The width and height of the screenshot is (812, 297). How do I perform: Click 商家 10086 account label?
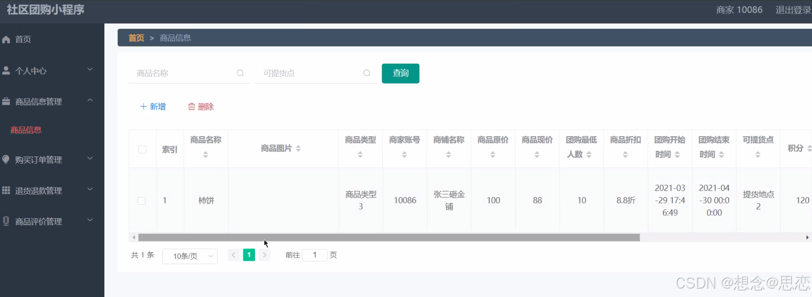739,10
